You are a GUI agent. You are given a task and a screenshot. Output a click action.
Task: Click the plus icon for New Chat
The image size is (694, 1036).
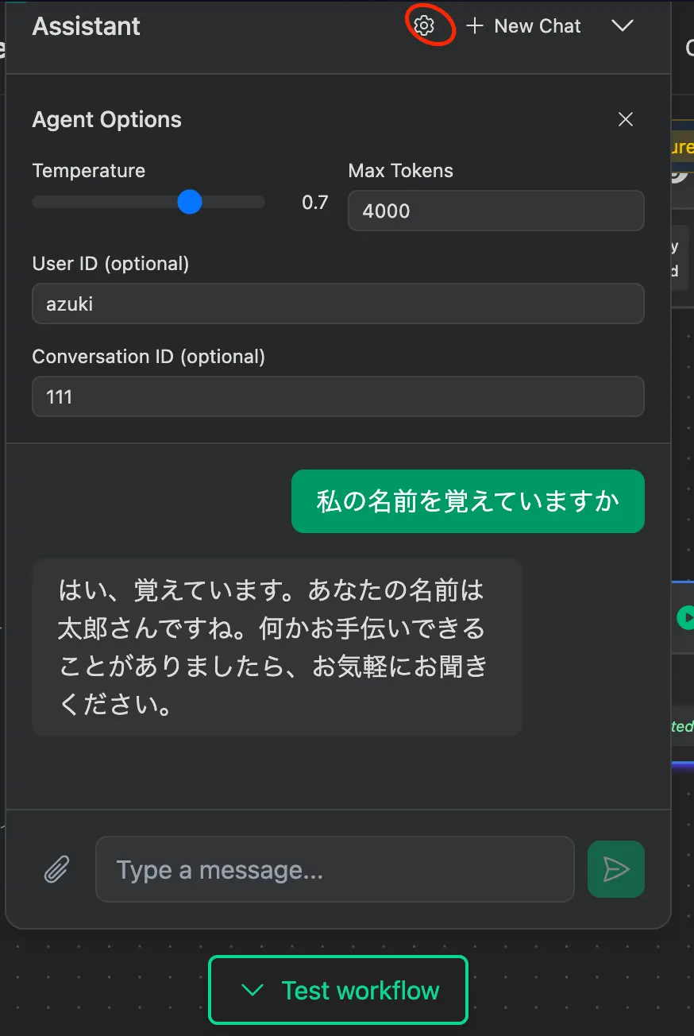[x=475, y=26]
